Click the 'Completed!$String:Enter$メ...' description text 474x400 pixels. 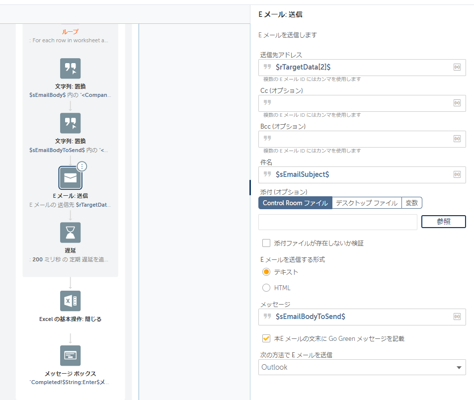(x=70, y=382)
